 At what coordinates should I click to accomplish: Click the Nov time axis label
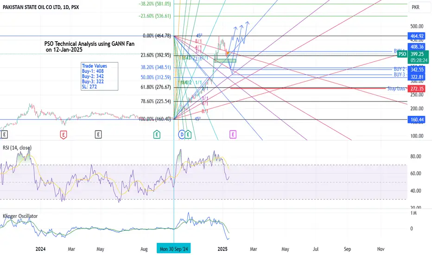click(x=381, y=249)
